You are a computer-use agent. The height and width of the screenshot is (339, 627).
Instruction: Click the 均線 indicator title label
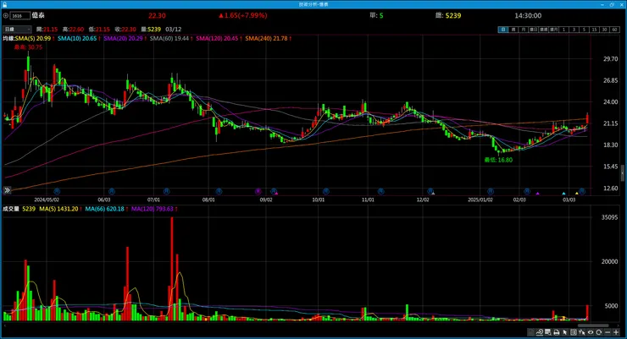pyautogui.click(x=8, y=38)
